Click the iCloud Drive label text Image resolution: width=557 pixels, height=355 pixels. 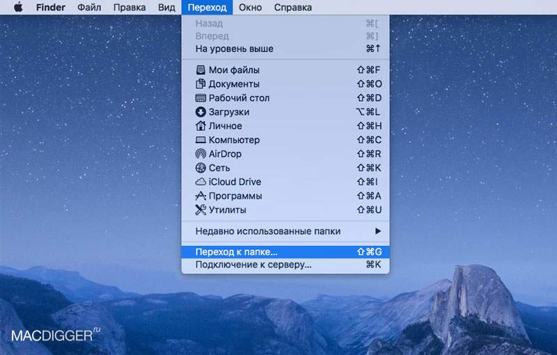tap(235, 182)
